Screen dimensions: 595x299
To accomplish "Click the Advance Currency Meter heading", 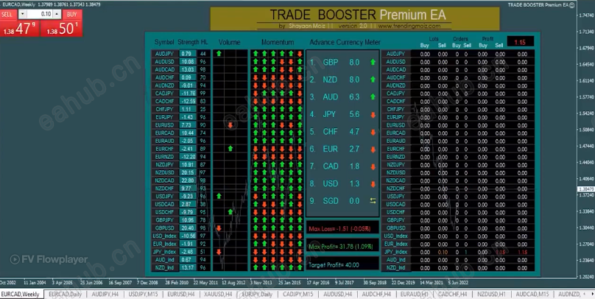I will (345, 42).
